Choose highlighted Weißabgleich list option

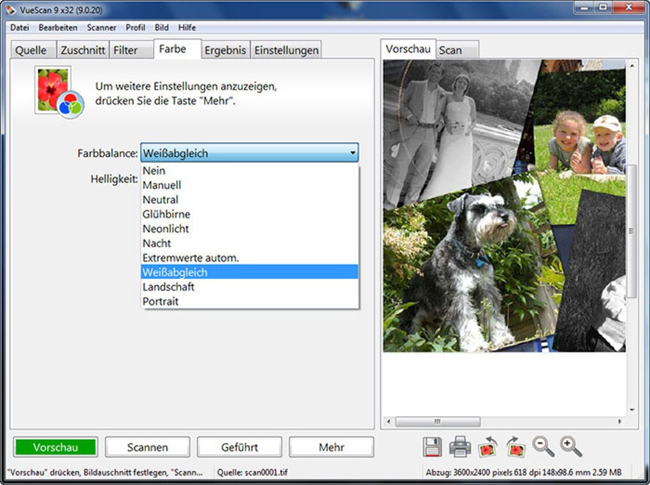250,272
